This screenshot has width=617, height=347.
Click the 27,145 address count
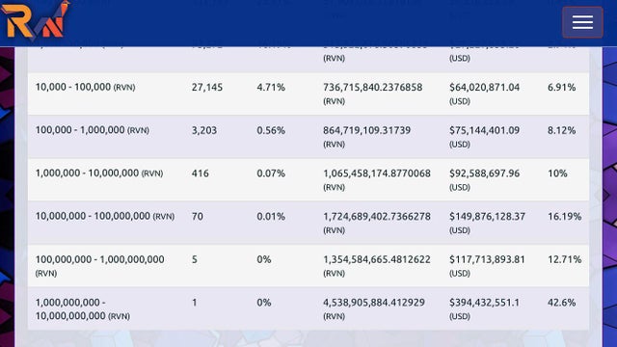tap(207, 87)
